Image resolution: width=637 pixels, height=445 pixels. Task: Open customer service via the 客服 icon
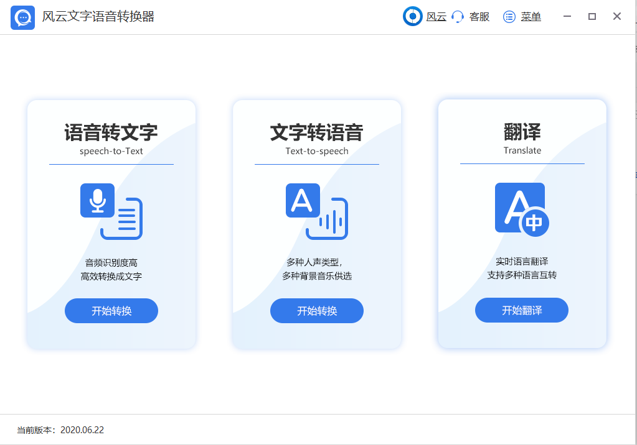coord(458,17)
